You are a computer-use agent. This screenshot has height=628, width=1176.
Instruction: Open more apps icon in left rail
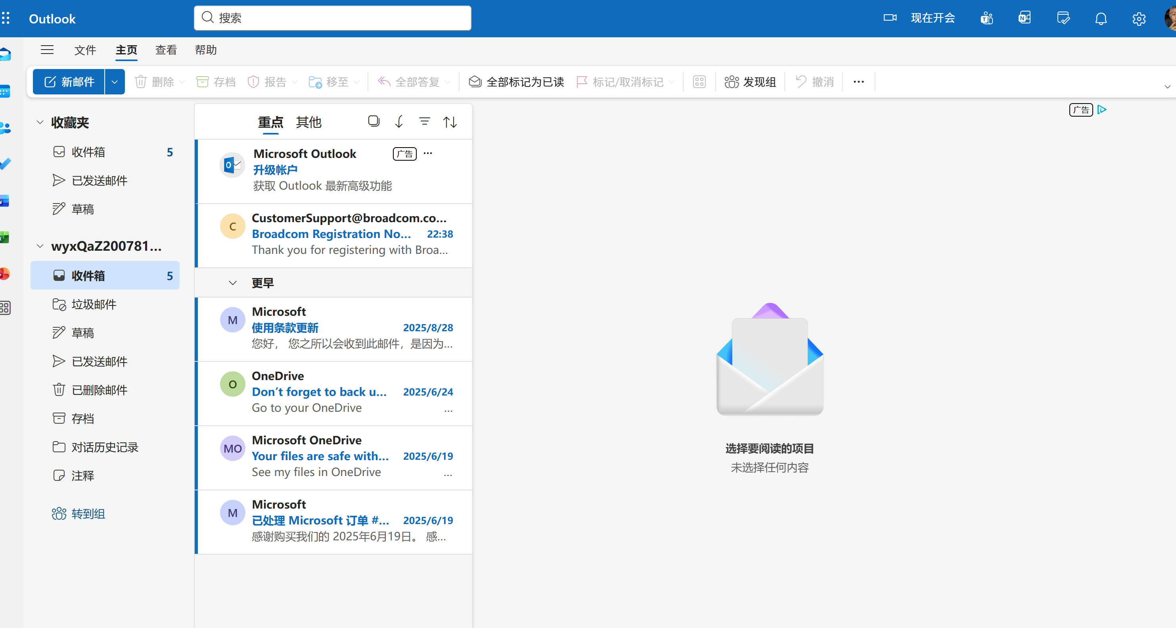click(x=5, y=308)
